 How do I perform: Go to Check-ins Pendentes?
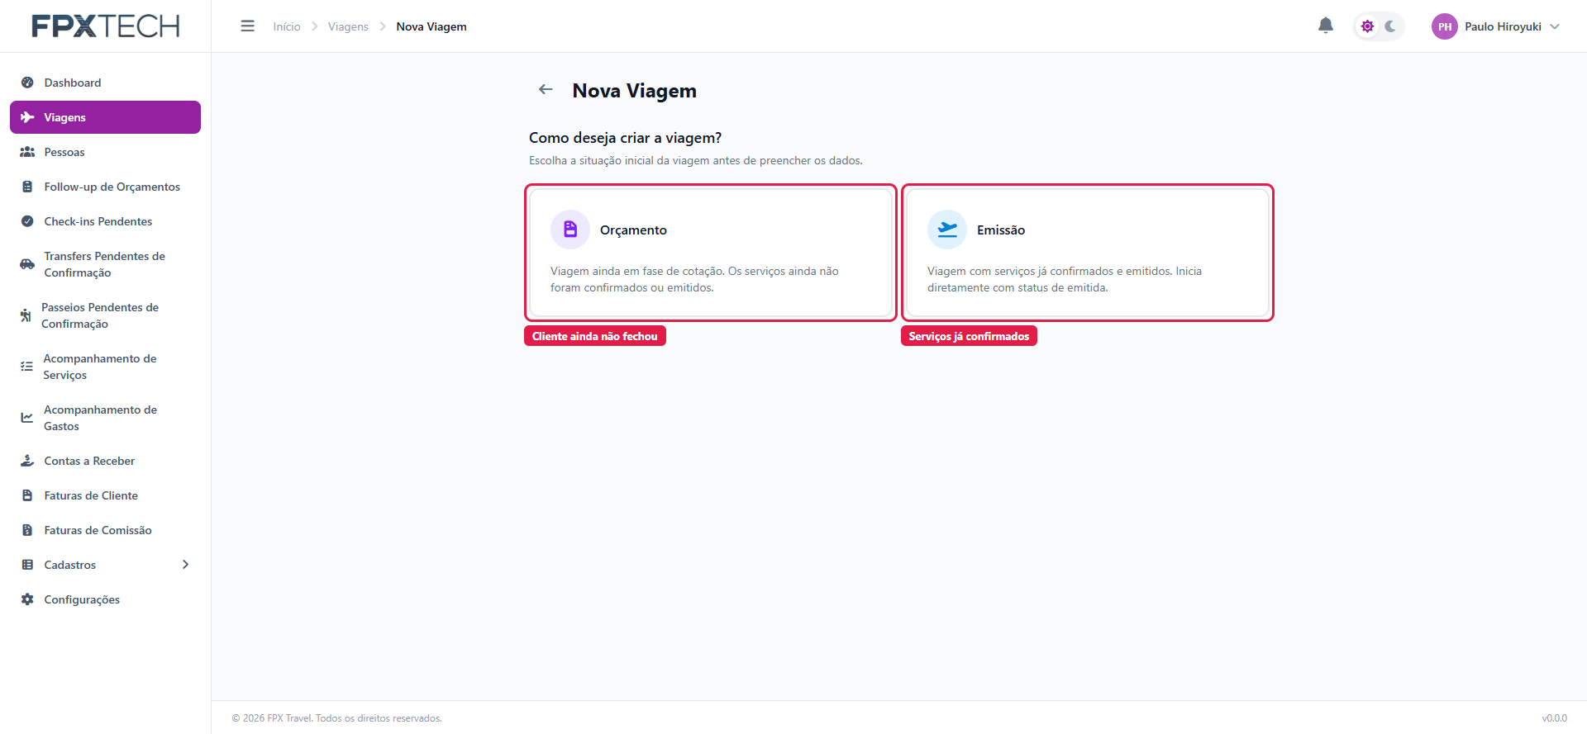coord(105,221)
